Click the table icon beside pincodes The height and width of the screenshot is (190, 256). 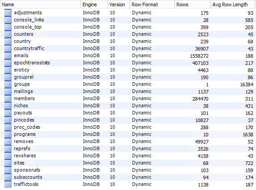tap(8, 120)
